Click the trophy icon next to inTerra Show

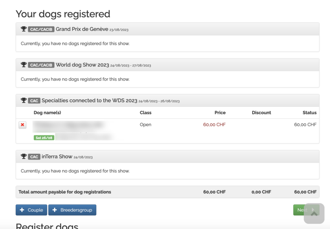[x=23, y=156]
